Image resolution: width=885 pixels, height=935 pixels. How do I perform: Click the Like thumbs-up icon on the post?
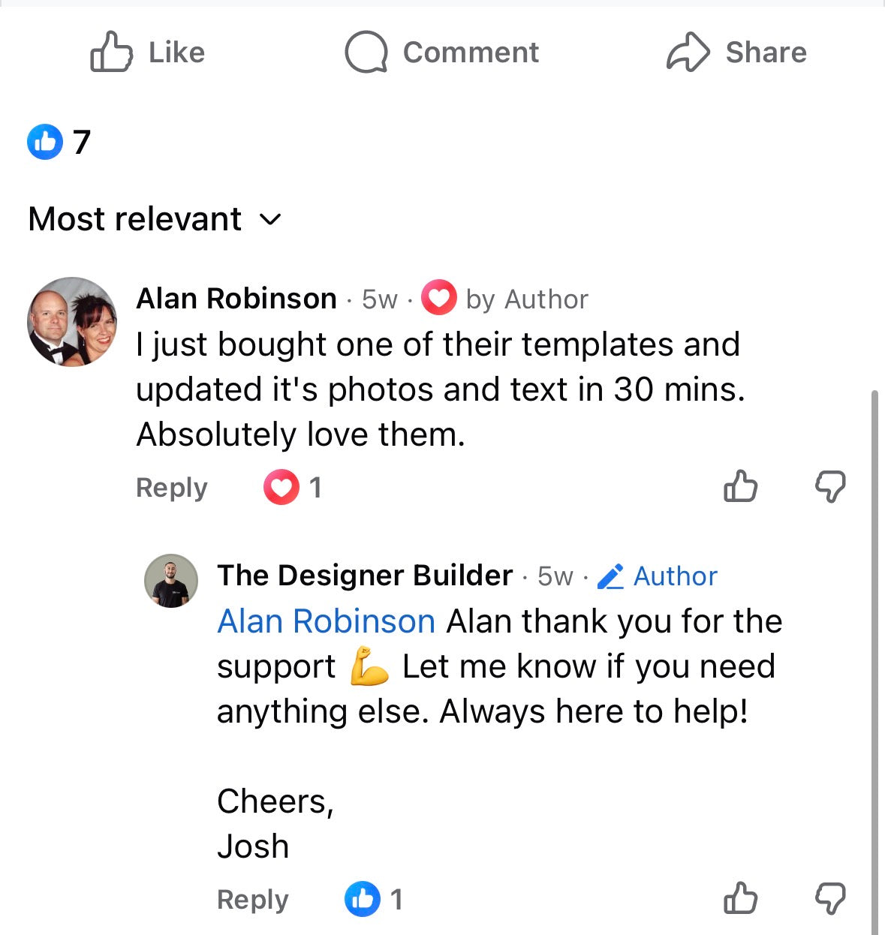(111, 52)
